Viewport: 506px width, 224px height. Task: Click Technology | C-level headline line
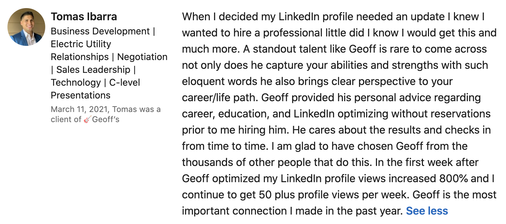pos(95,83)
